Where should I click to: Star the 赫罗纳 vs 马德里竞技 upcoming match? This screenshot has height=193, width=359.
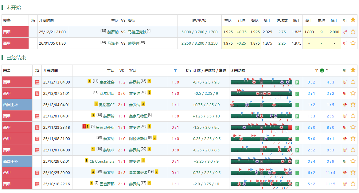pyautogui.click(x=353, y=32)
